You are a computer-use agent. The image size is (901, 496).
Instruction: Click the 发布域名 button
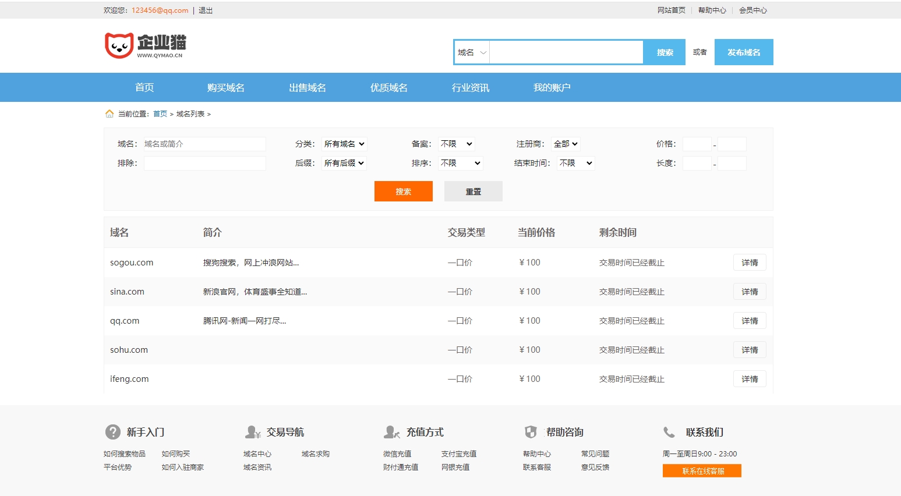coord(744,52)
